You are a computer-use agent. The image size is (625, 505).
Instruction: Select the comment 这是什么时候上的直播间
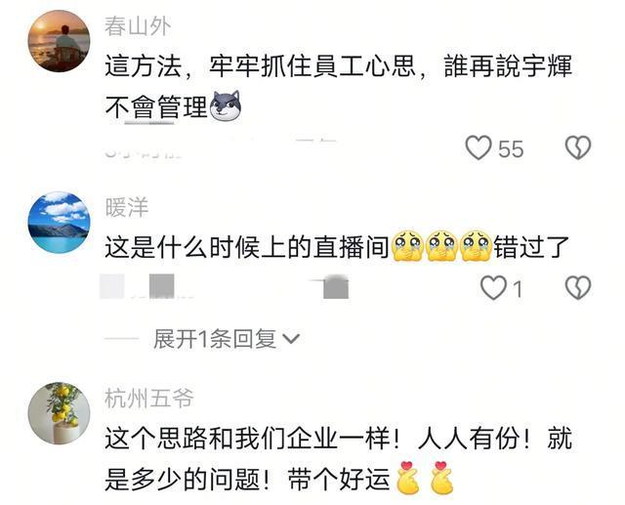(247, 247)
